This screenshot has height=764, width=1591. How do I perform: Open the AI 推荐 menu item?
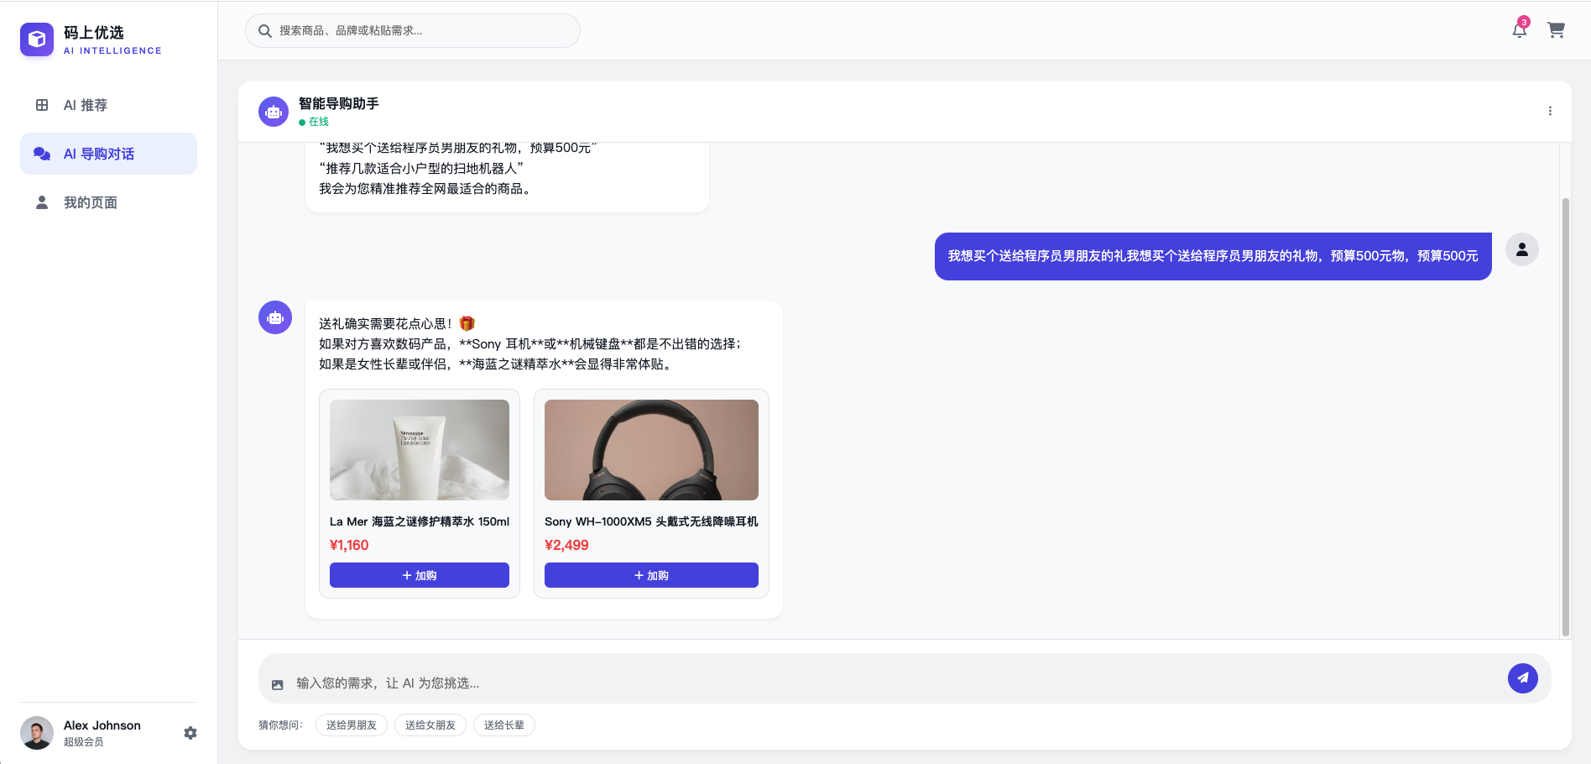pos(109,105)
